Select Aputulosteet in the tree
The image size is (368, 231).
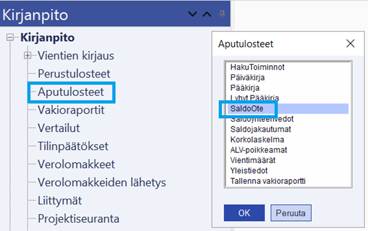coord(71,92)
